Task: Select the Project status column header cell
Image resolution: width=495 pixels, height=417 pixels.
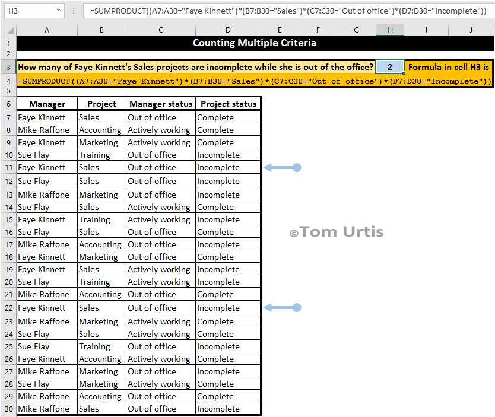Action: 227,103
